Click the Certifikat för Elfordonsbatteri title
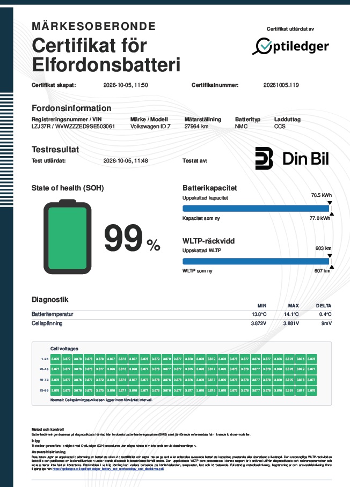Viewport: 350px width, 487px height. point(106,55)
